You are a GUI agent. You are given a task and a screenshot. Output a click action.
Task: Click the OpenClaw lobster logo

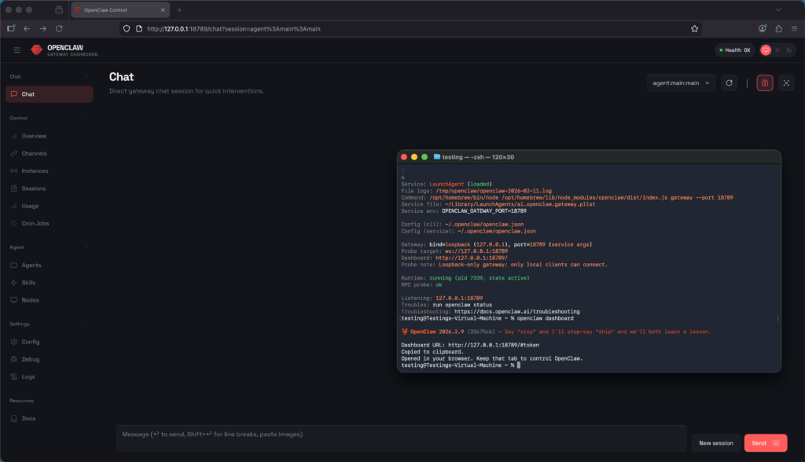tap(36, 49)
